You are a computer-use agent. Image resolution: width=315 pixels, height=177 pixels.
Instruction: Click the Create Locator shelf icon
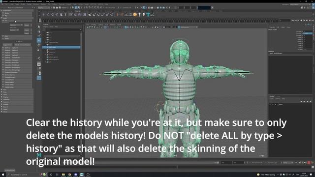43,14
